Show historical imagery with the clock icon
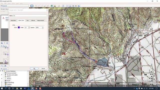Image resolution: width=160 pixels, height=90 pixels. [52, 6]
